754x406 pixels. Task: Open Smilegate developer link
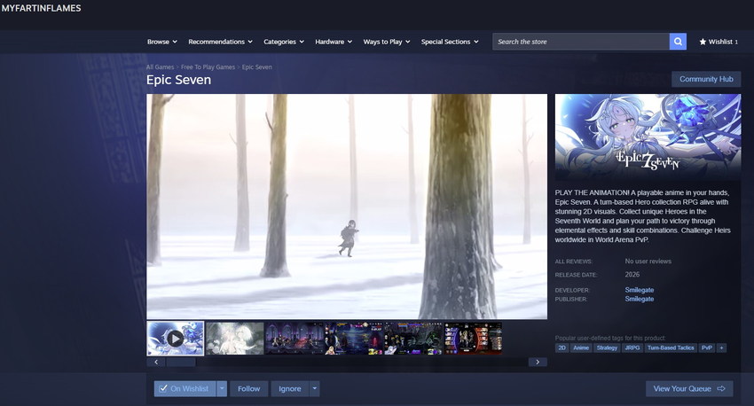click(x=639, y=290)
